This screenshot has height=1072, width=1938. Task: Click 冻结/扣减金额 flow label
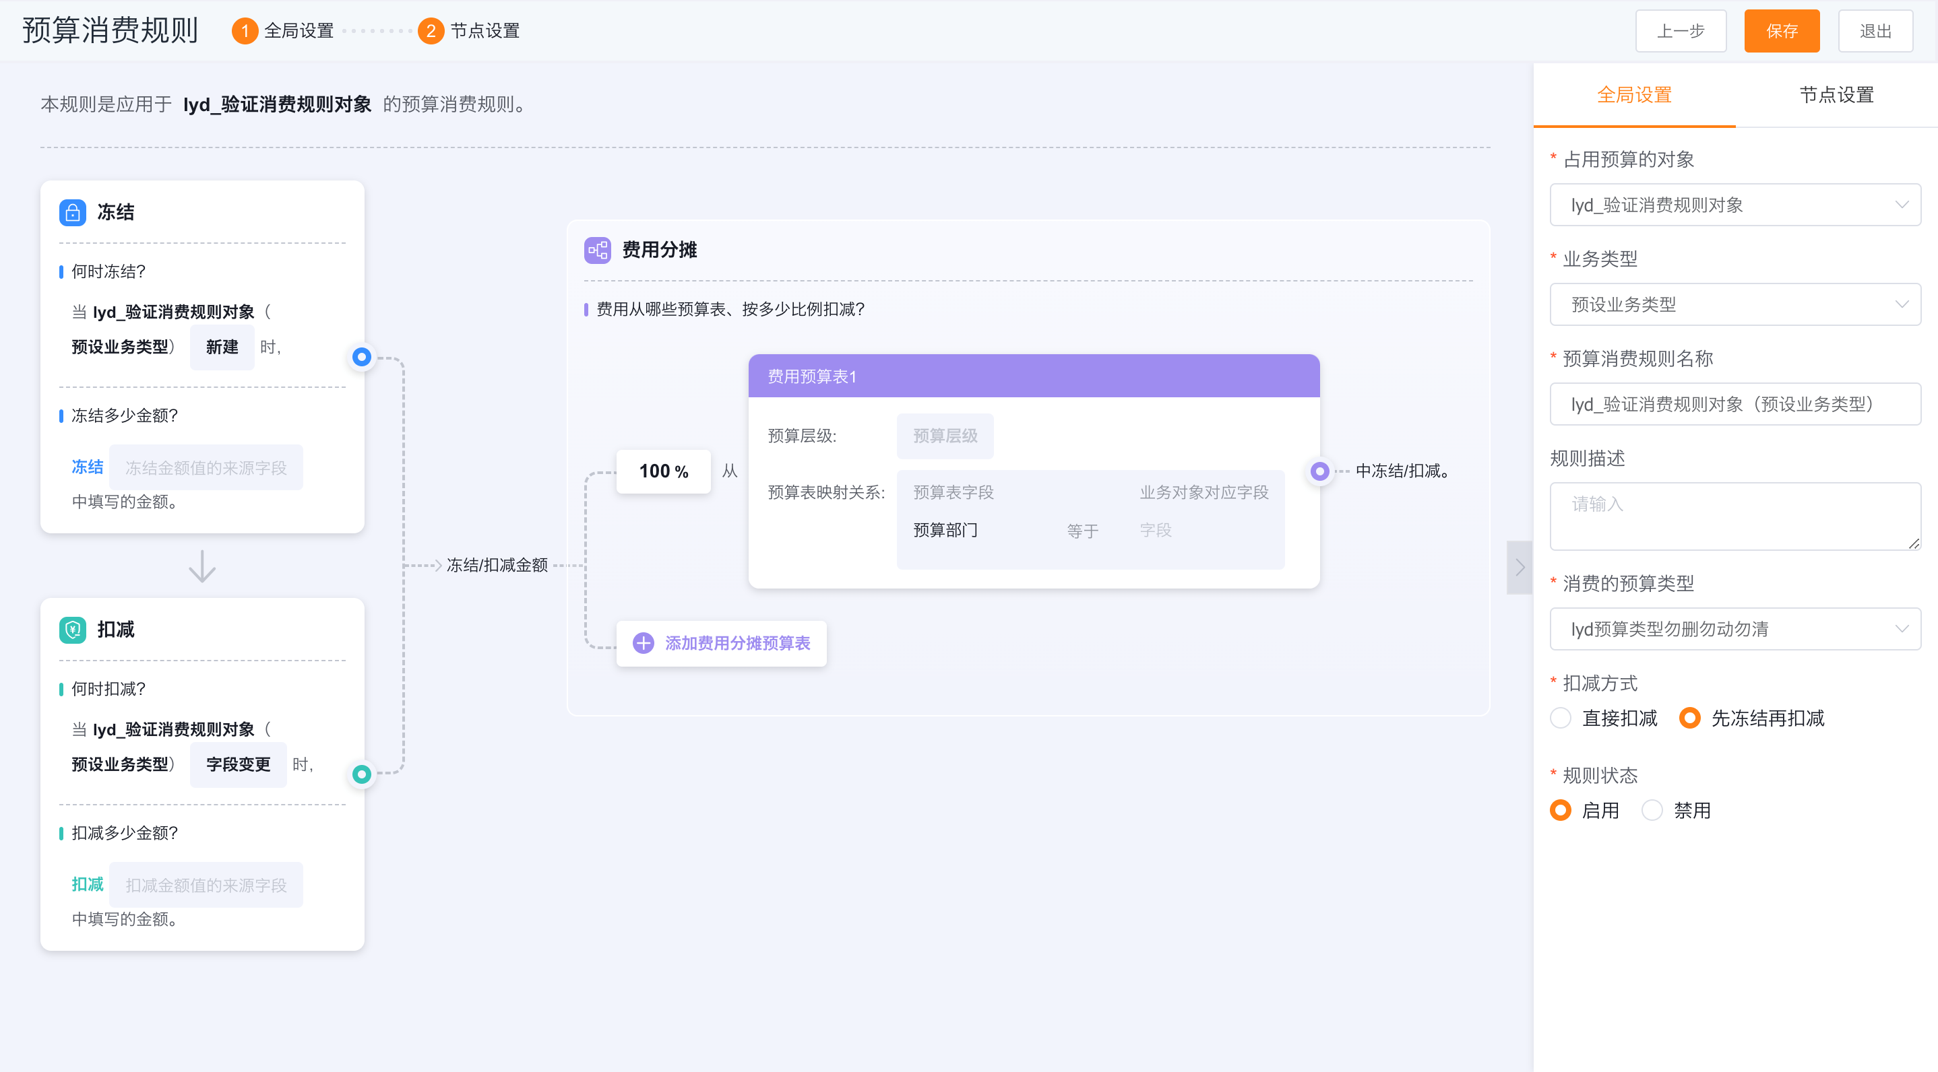(x=497, y=566)
